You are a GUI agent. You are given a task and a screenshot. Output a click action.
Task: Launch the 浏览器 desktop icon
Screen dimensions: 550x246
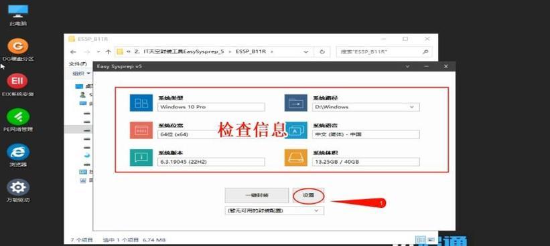click(18, 155)
